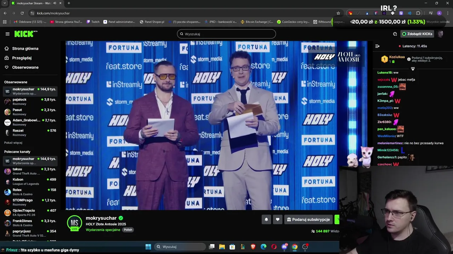Open Obserwowane in sidebar
Screen dimensions: 453x254
(25, 67)
